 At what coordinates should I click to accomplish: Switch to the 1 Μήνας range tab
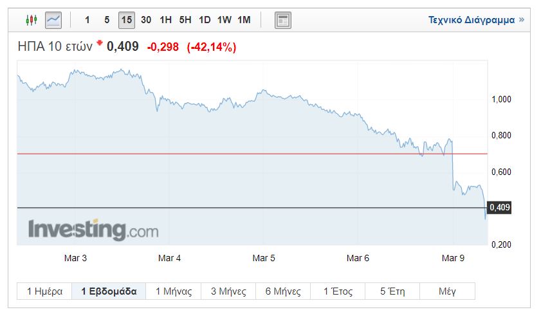pyautogui.click(x=174, y=291)
